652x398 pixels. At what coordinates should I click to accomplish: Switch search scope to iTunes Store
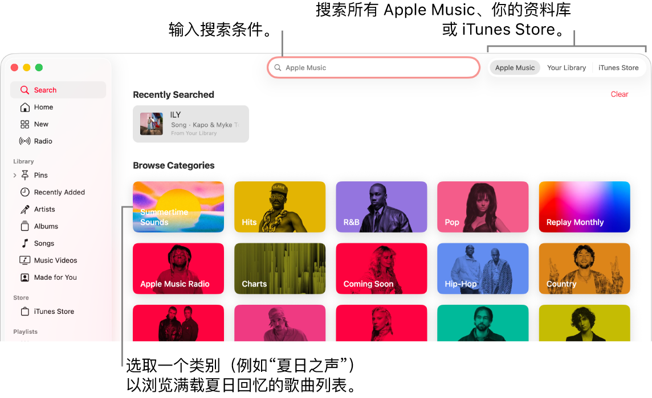point(618,68)
